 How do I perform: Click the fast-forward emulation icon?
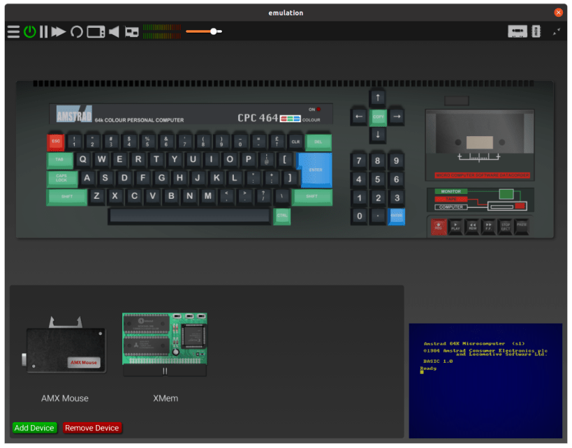coord(59,31)
